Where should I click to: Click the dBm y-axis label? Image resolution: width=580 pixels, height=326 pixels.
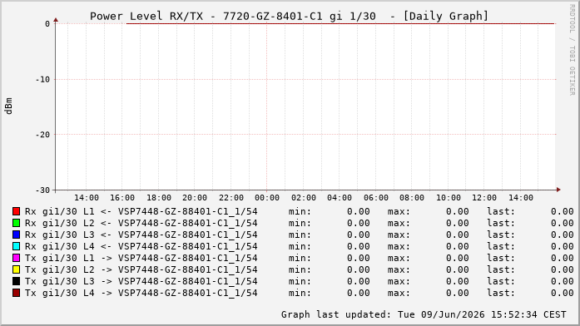(x=9, y=106)
